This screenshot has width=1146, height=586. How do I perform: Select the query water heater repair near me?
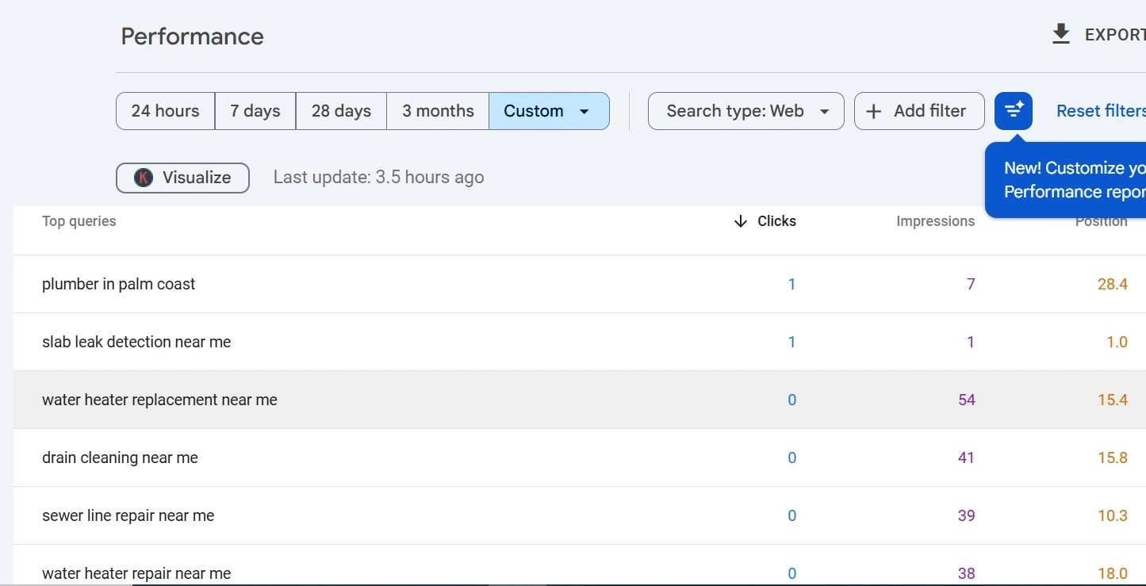136,573
